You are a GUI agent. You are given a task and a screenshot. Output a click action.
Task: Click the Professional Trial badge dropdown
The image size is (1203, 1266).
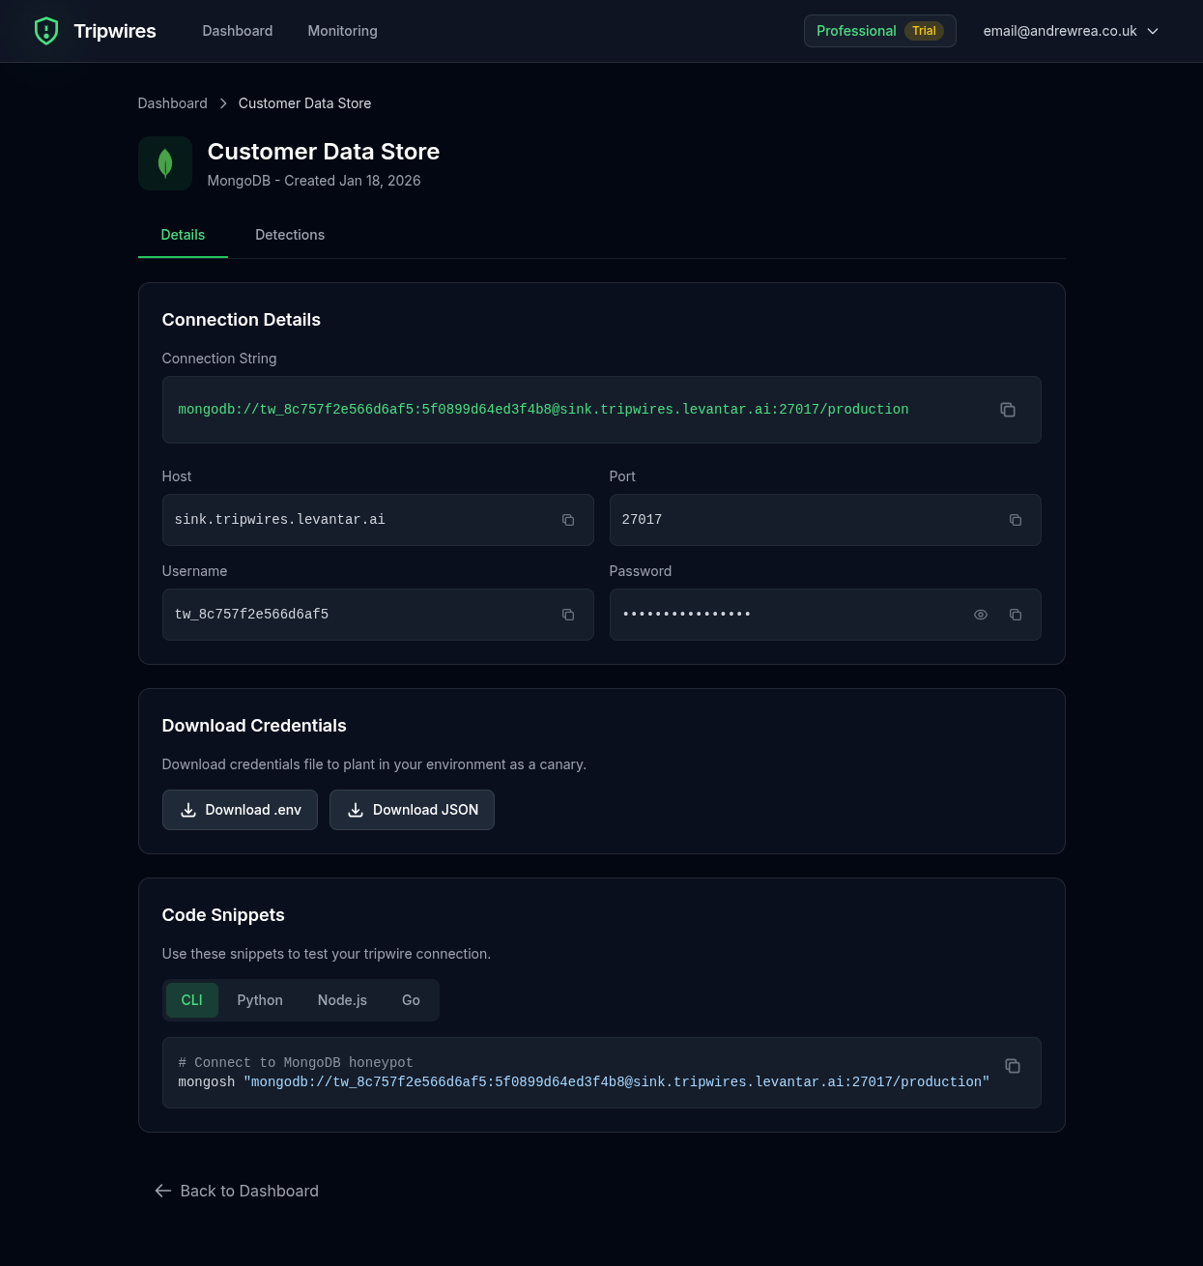(879, 31)
